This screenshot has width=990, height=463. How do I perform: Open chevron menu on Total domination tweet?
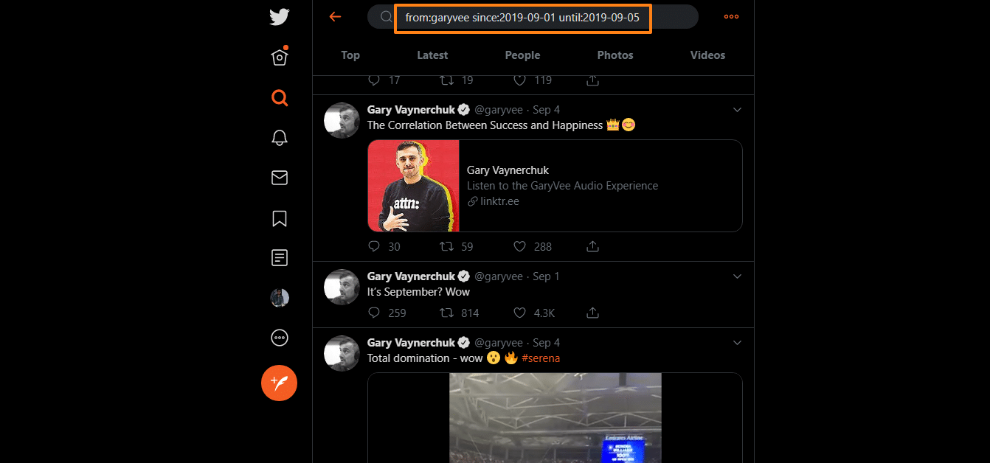[736, 343]
